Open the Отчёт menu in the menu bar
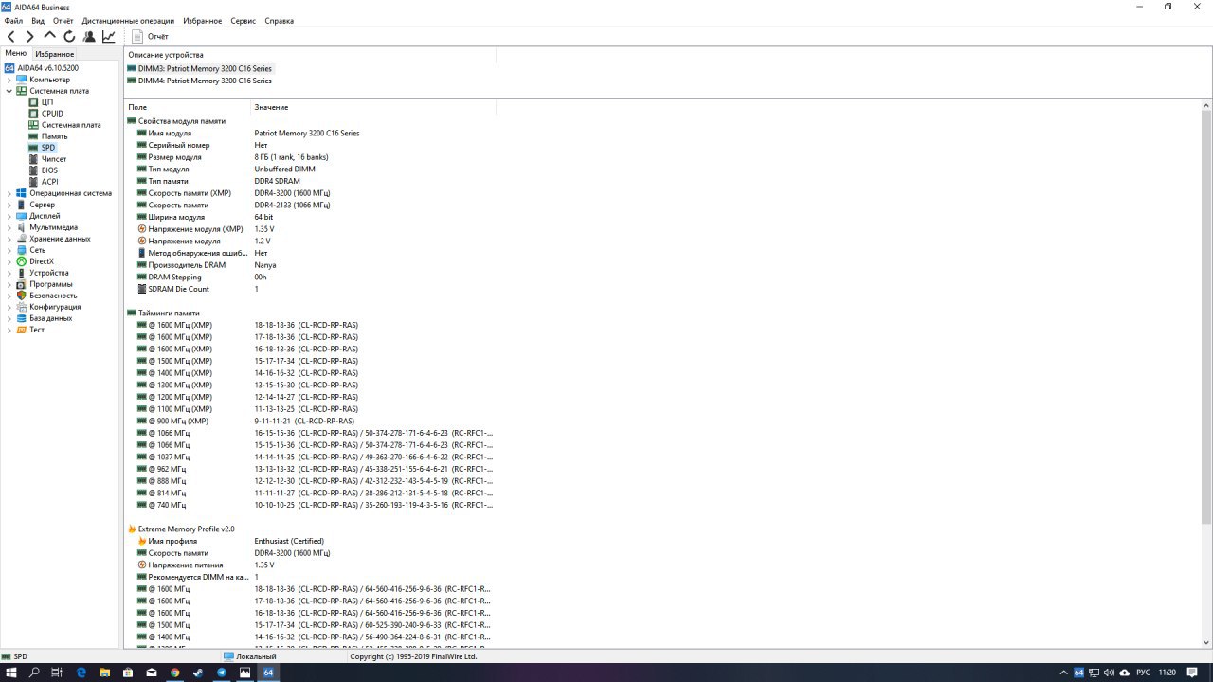1213x682 pixels. coord(63,21)
